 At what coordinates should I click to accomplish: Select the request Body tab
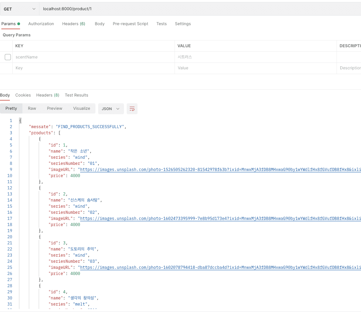click(x=100, y=24)
